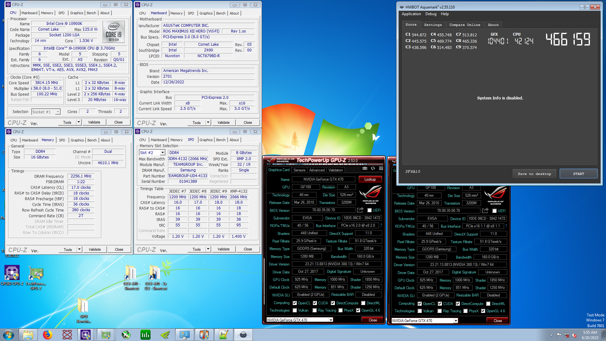The width and height of the screenshot is (606, 341).
Task: Open the Slot #2 memory slot dropdown
Action: [163, 153]
